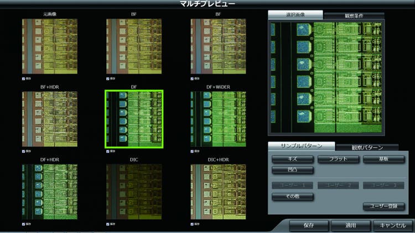Toggle 保存 checkbox under 元画像 thumbnail
Image resolution: width=415 pixels, height=233 pixels.
pos(23,78)
